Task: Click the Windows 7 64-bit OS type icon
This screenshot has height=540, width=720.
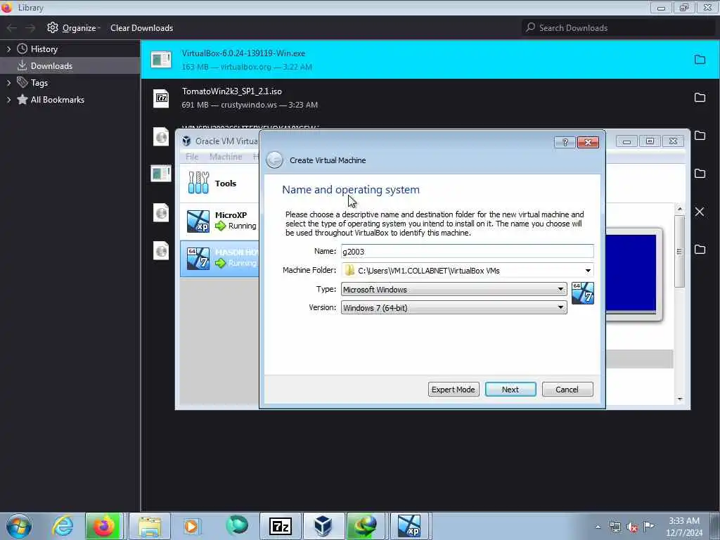Action: 583,293
